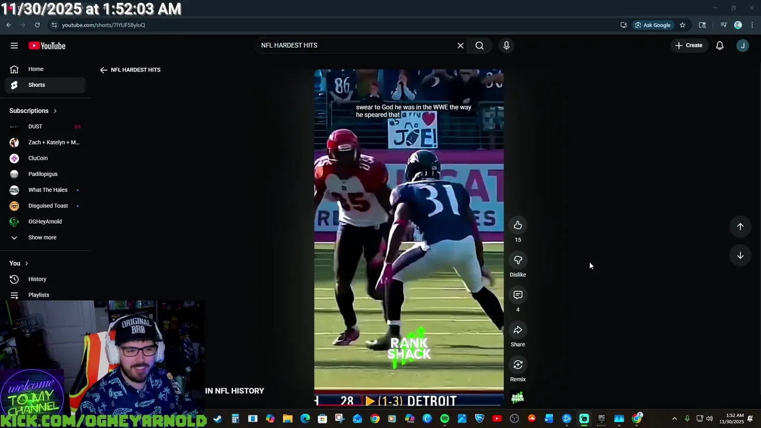Viewport: 761px width, 428px height.
Task: Open the What The Hales channel
Action: 45,190
